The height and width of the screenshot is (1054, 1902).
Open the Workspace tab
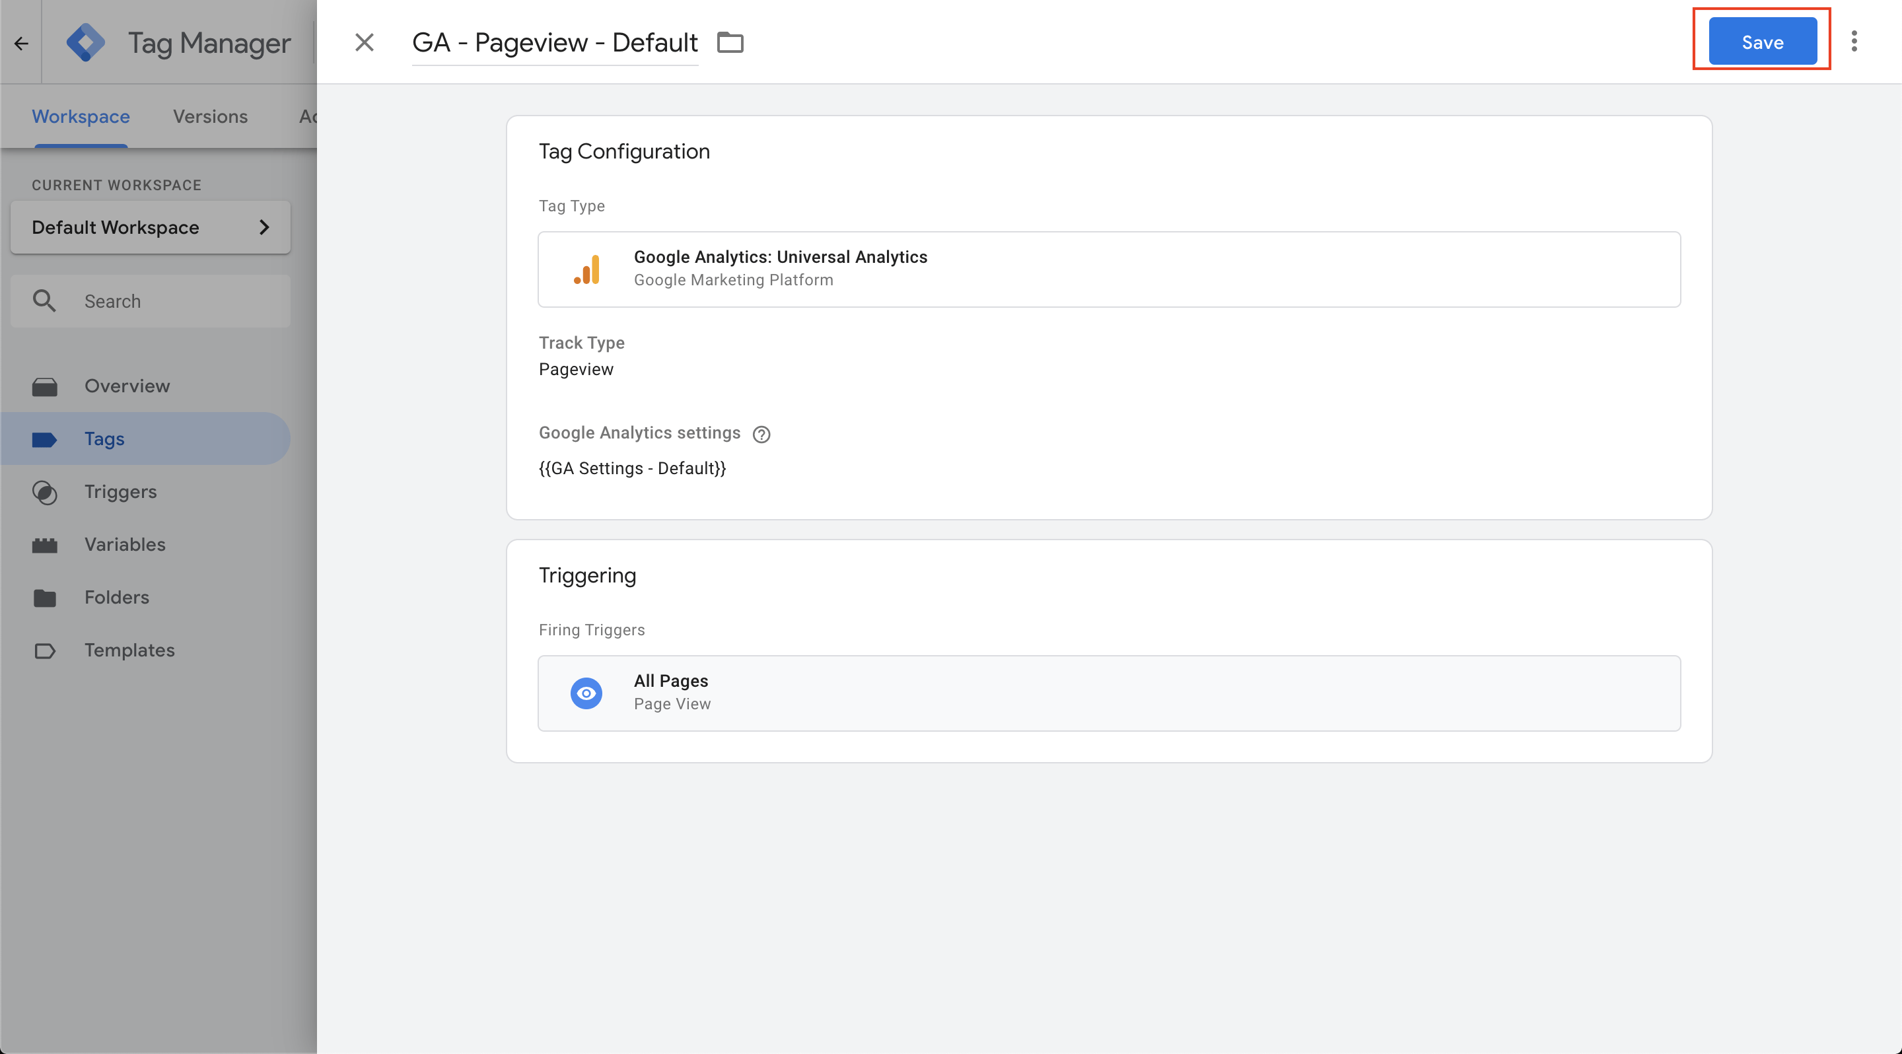tap(81, 117)
